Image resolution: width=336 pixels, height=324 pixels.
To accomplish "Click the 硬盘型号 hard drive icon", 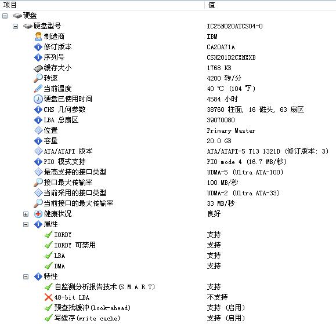I will tap(28, 26).
